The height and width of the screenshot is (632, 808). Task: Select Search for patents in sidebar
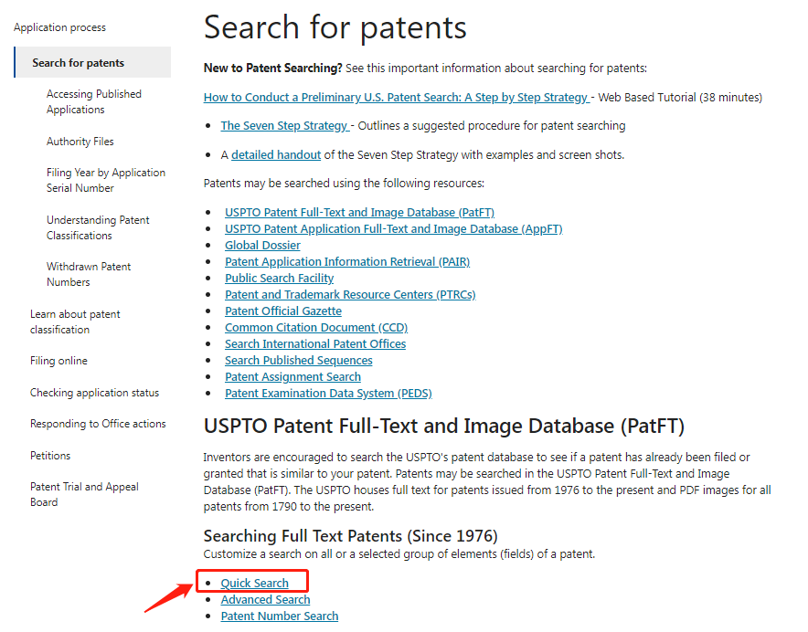click(x=78, y=63)
